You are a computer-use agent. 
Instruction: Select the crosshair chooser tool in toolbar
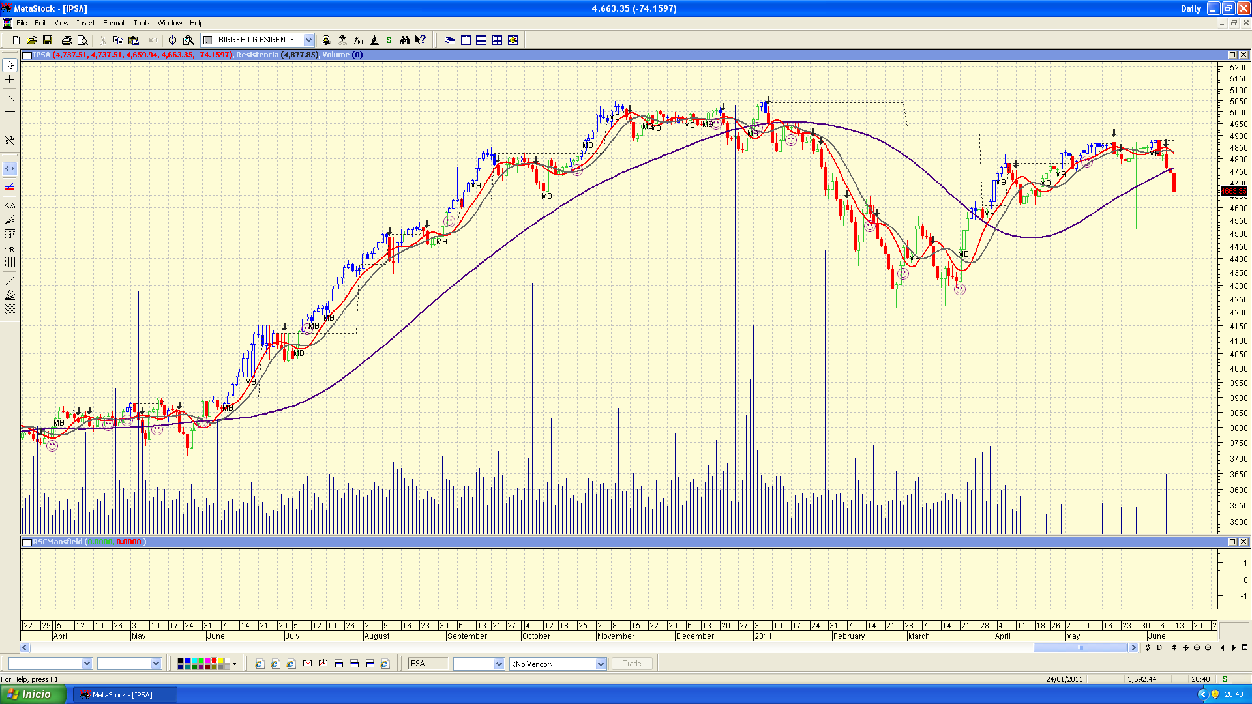[x=172, y=40]
